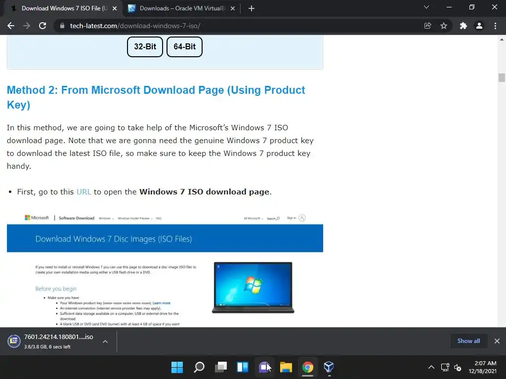The width and height of the screenshot is (506, 379).
Task: Click the muted volume tray icon
Action: tap(458, 367)
